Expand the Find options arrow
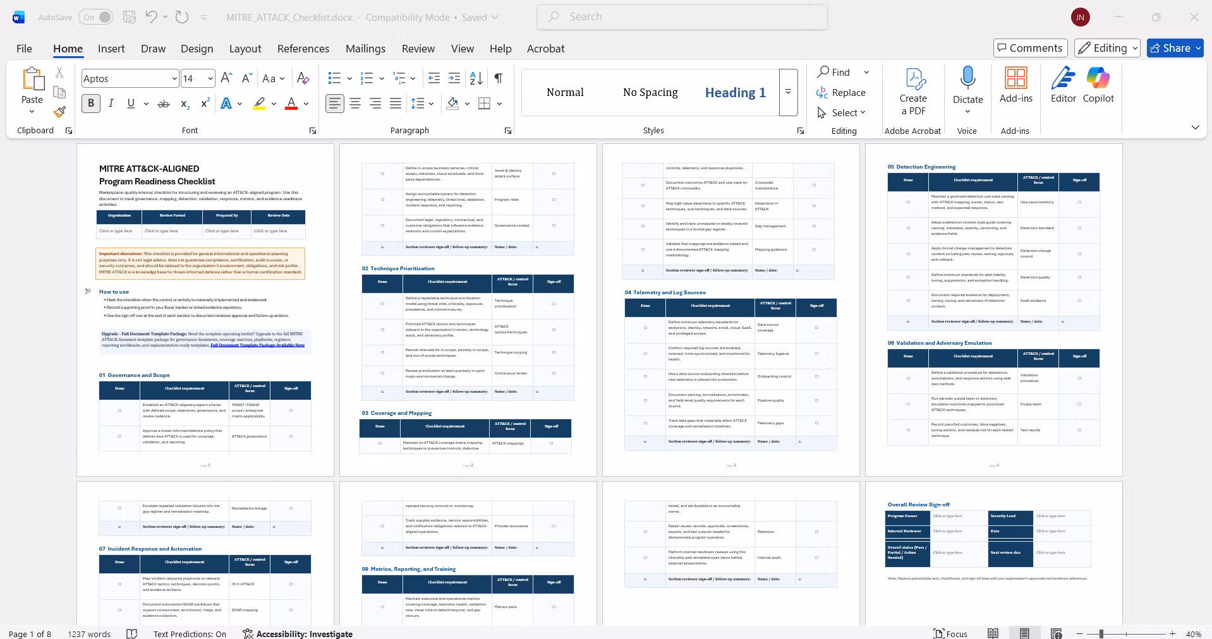1212x639 pixels. pyautogui.click(x=866, y=72)
